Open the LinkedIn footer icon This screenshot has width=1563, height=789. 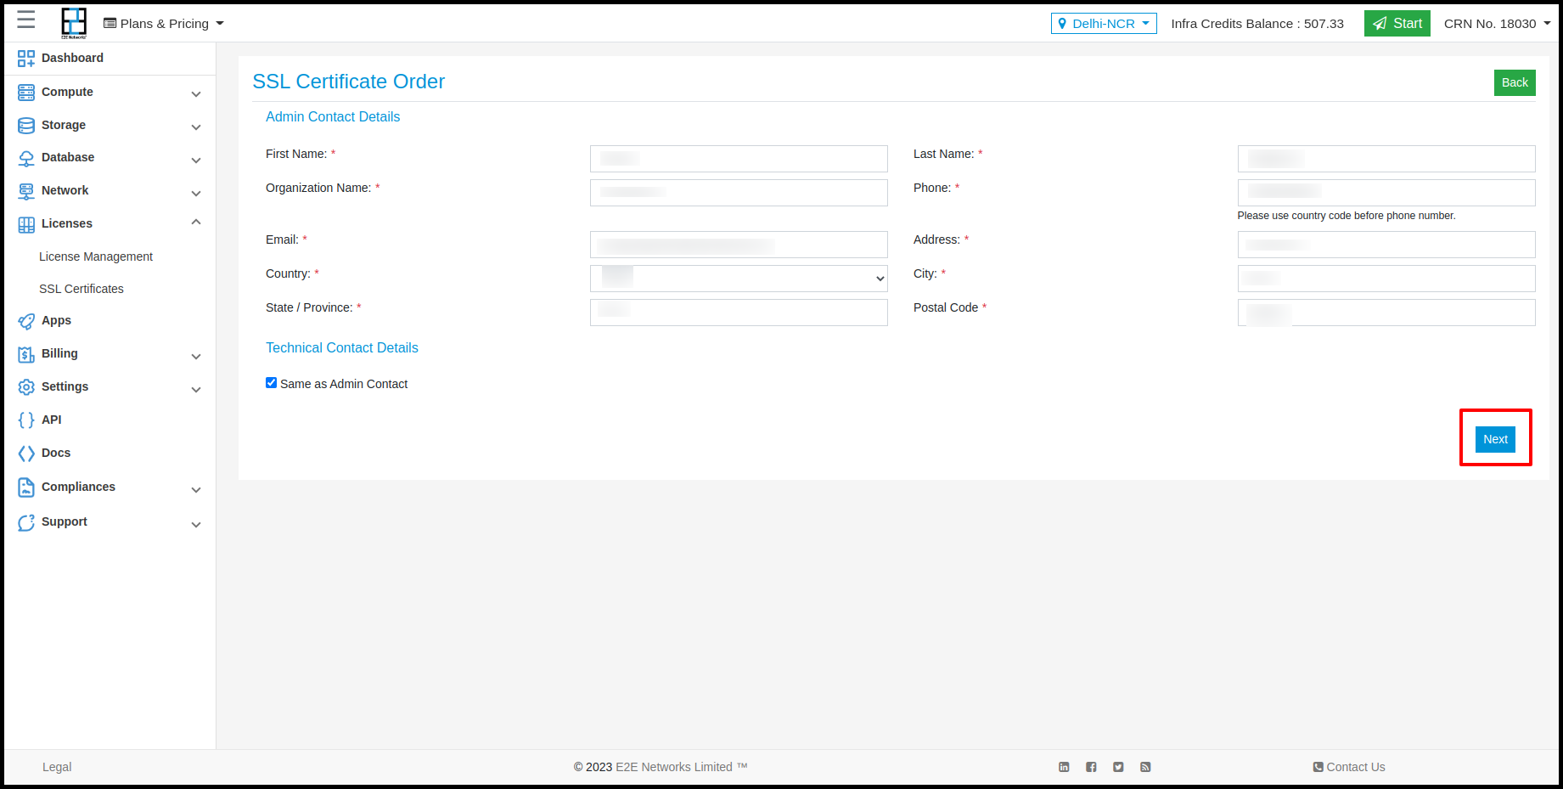coord(1064,767)
